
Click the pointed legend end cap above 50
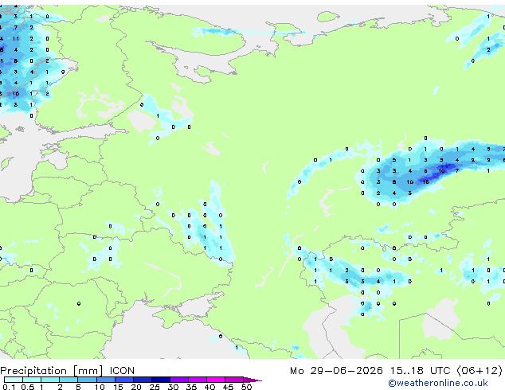click(x=252, y=380)
